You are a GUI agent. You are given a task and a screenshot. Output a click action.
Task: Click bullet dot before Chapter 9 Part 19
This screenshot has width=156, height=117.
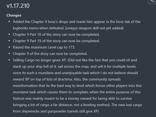[x=9, y=41]
